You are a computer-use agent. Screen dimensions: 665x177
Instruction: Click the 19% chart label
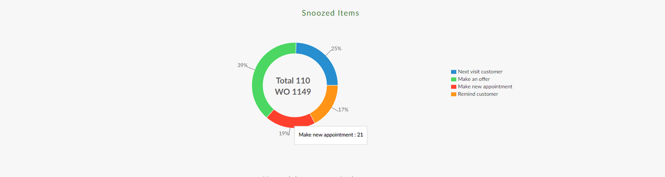(x=284, y=133)
